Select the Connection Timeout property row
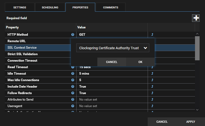Screen dimensions: 205x126 tap(38, 61)
